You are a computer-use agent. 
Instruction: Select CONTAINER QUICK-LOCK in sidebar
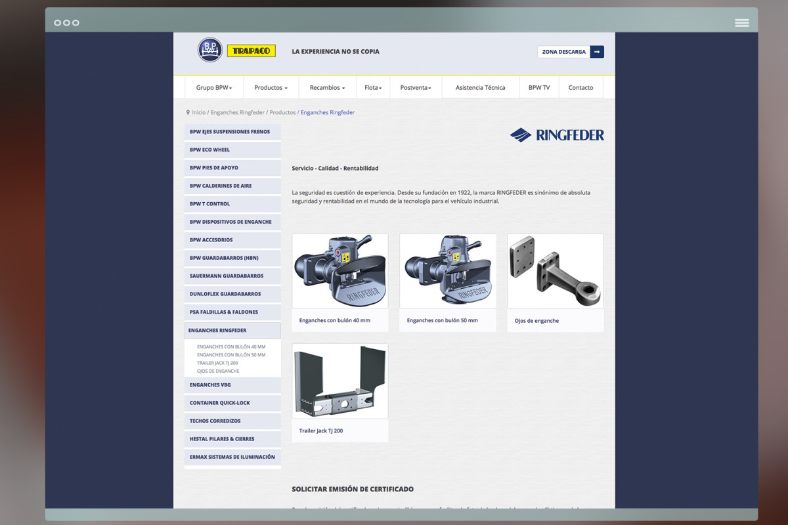(232, 403)
